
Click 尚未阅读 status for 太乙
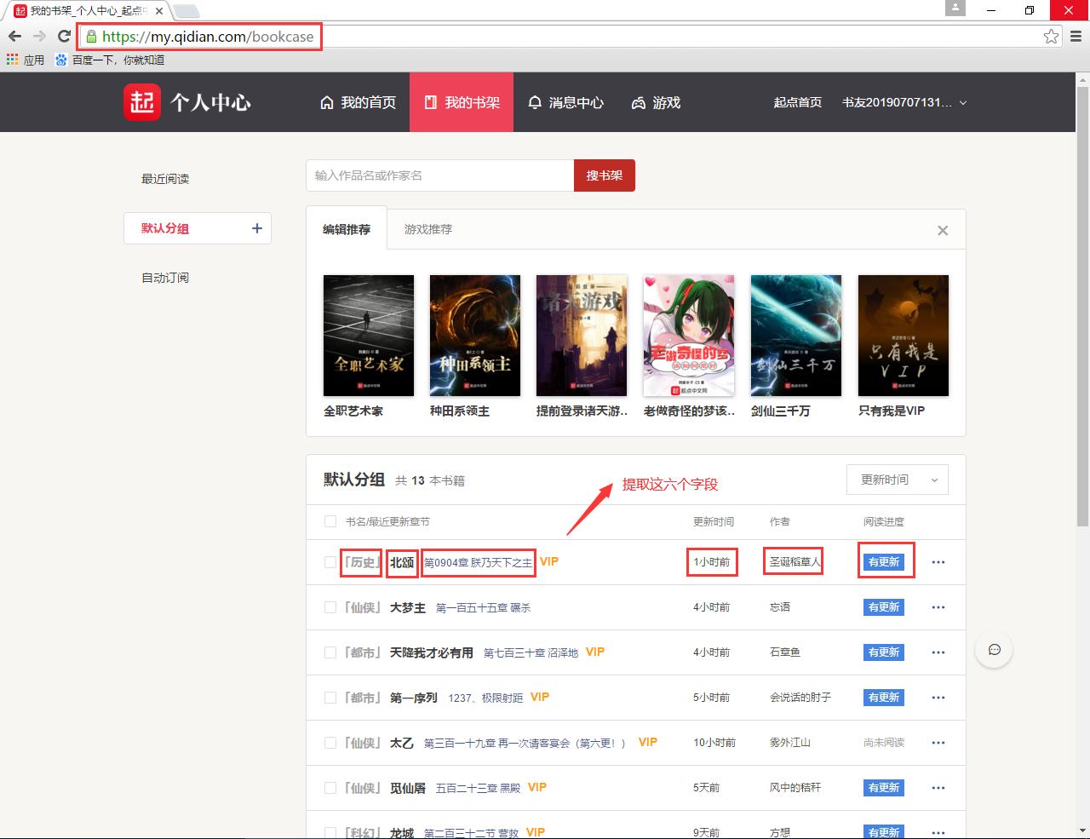point(884,743)
